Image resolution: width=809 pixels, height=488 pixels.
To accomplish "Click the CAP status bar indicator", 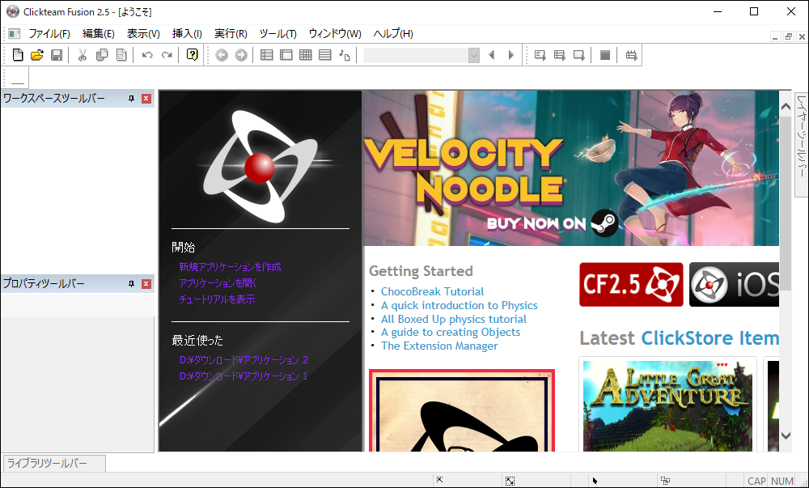I will point(756,481).
